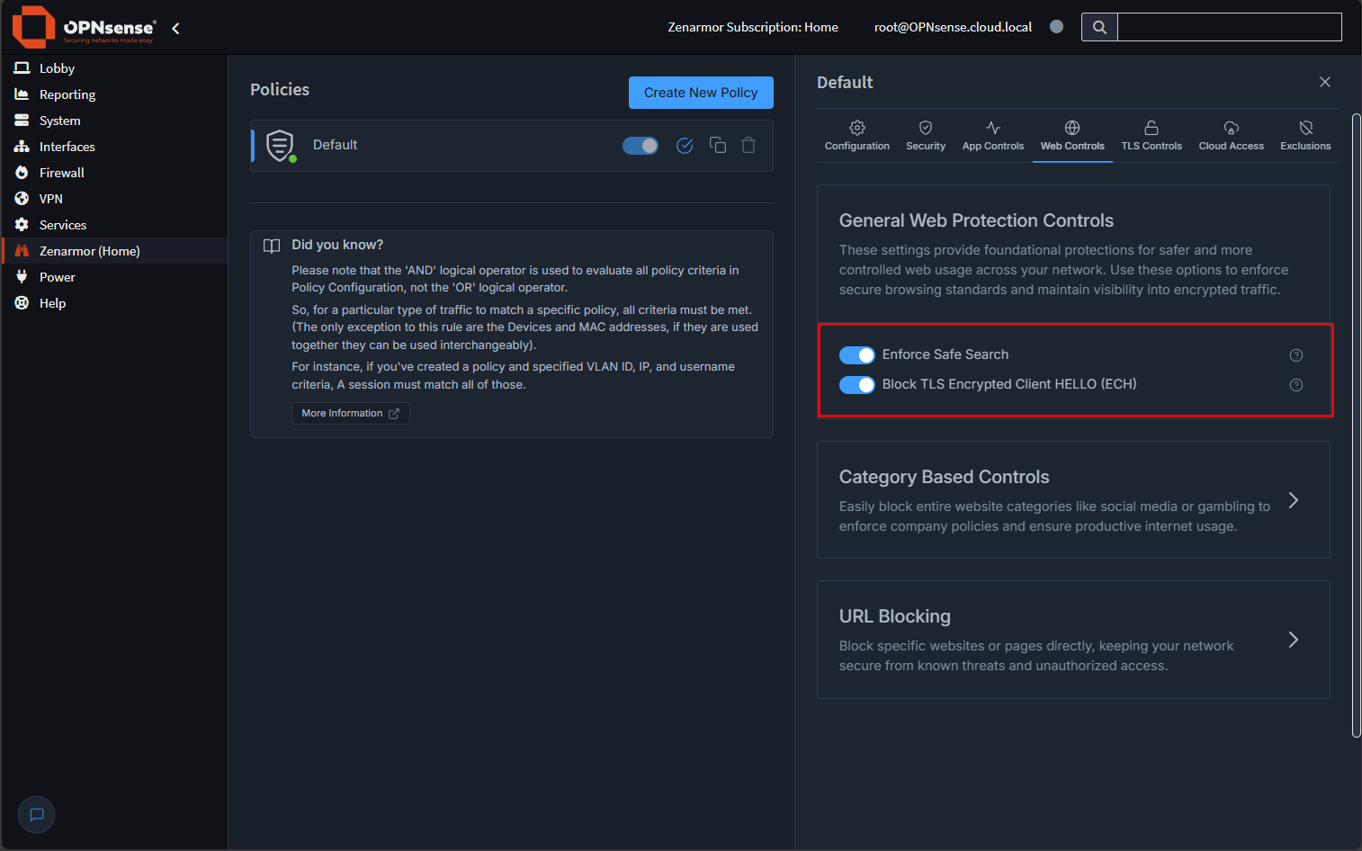Image resolution: width=1362 pixels, height=851 pixels.
Task: Disable the Enforce Safe Search toggle
Action: point(856,354)
